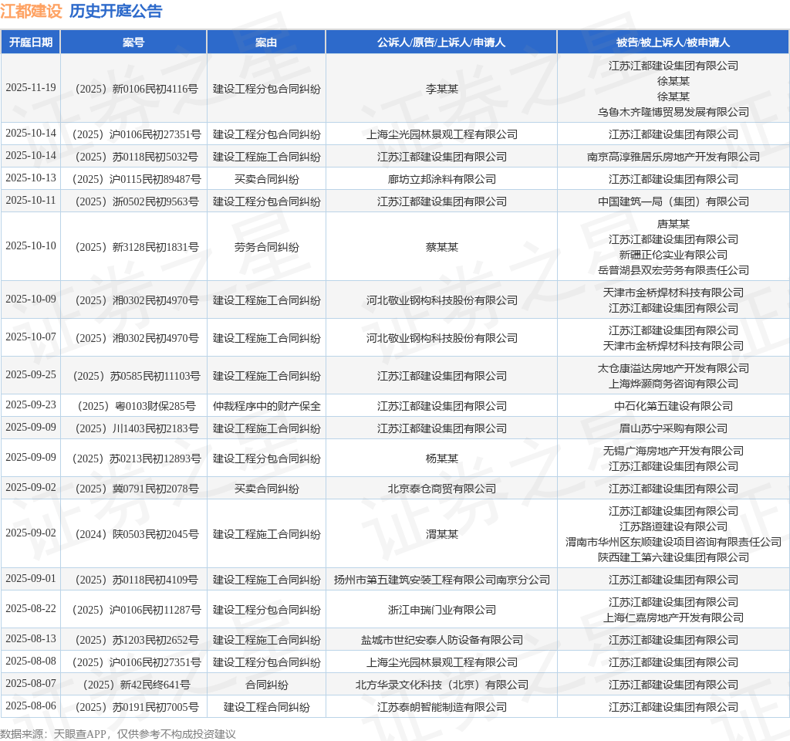Select case number (2024)陕0503民初2045号
Image resolution: width=790 pixels, height=741 pixels.
tap(137, 534)
